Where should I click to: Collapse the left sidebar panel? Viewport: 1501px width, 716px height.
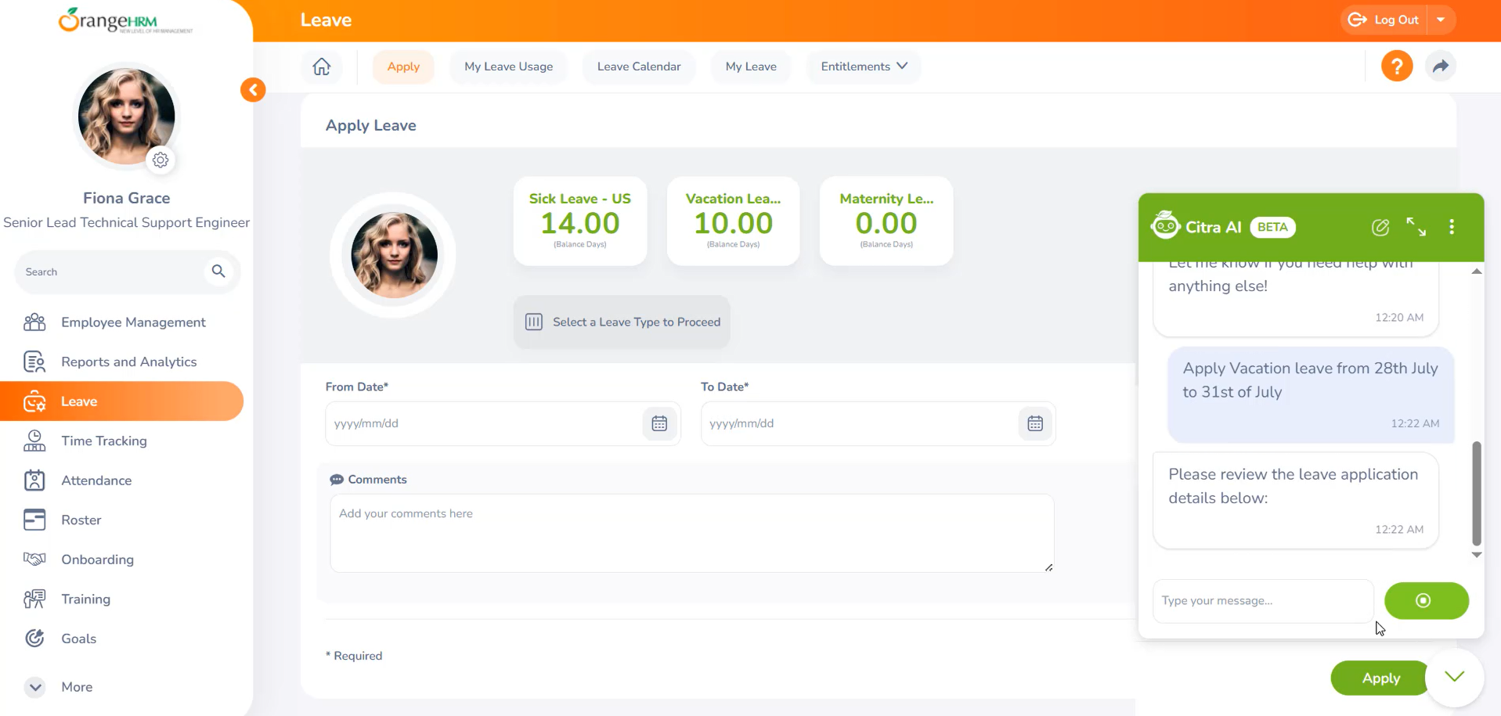(253, 90)
